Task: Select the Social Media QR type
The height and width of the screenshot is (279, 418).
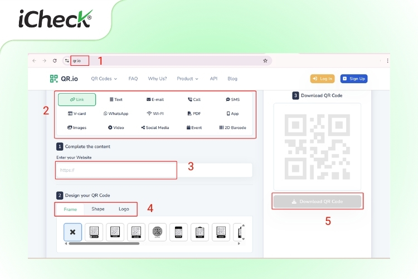Action: (x=155, y=128)
